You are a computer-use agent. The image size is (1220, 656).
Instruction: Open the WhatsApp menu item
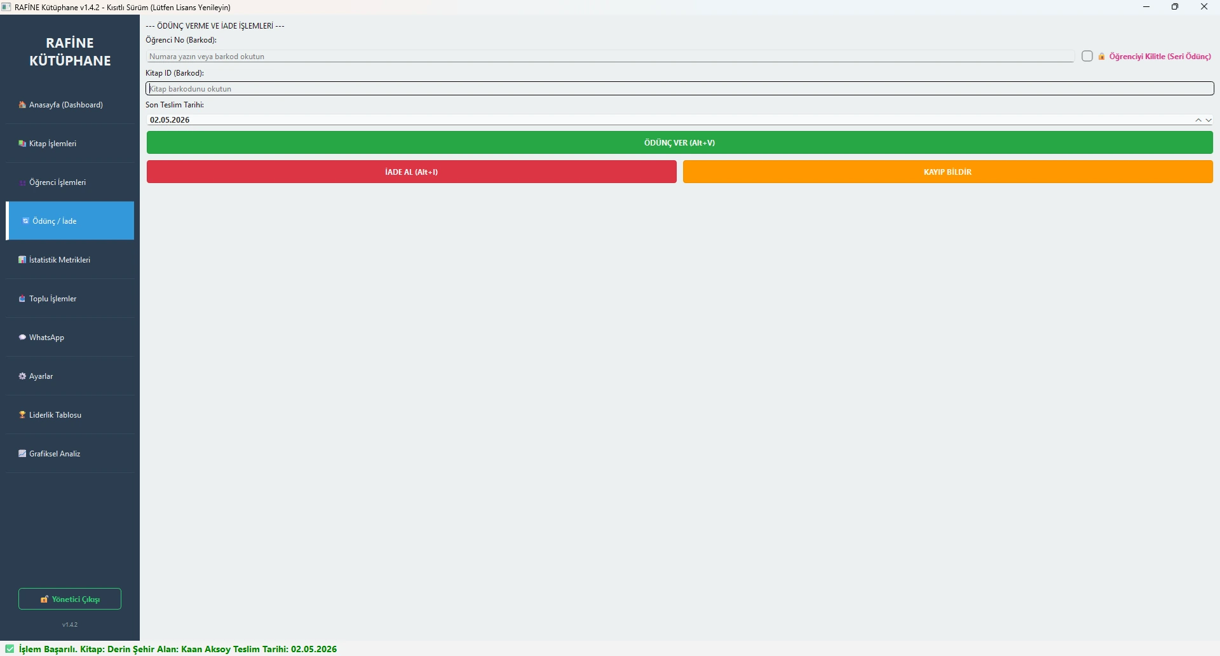70,338
